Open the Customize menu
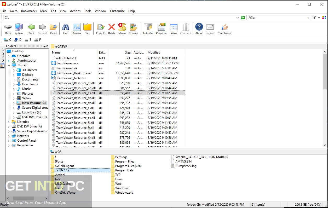Screen dimensions: 328x208 (117, 11)
